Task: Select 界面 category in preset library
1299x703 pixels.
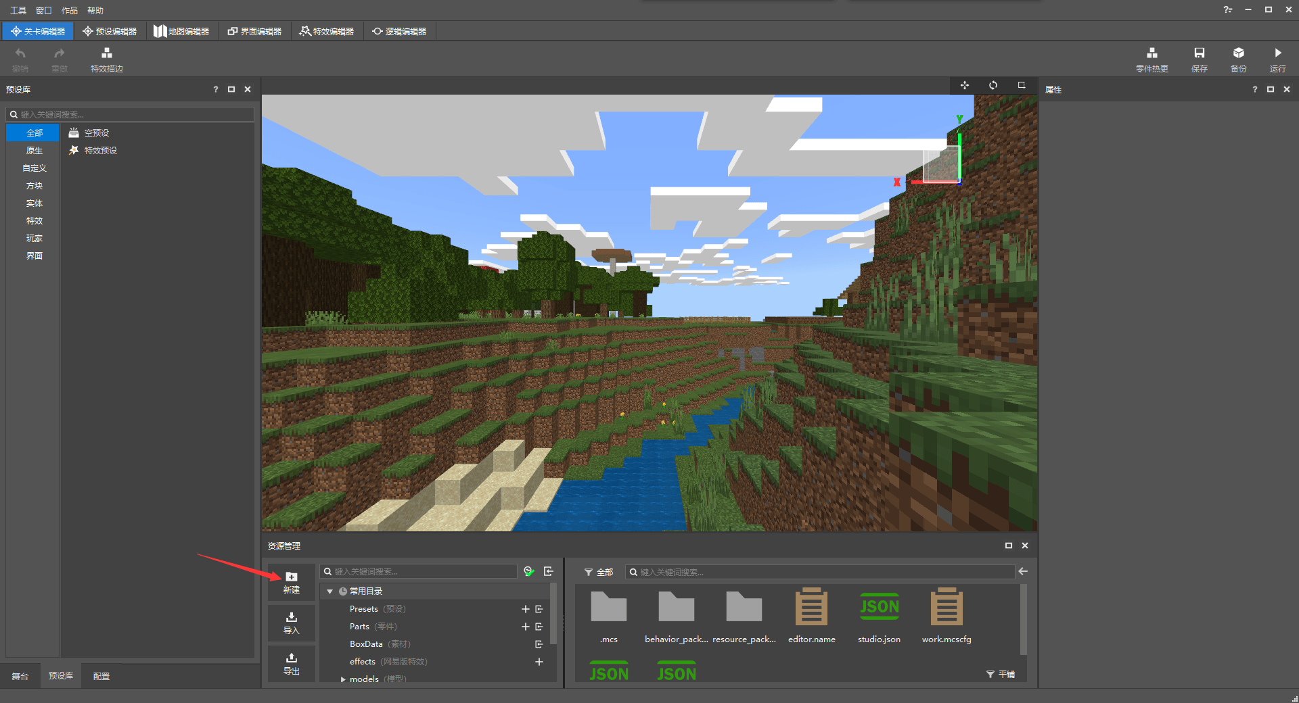Action: point(34,256)
